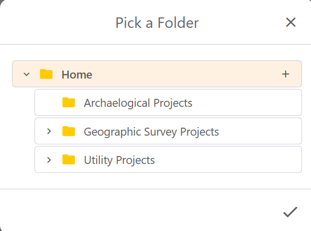
Task: Click the yellow Home folder icon
Action: click(x=46, y=75)
